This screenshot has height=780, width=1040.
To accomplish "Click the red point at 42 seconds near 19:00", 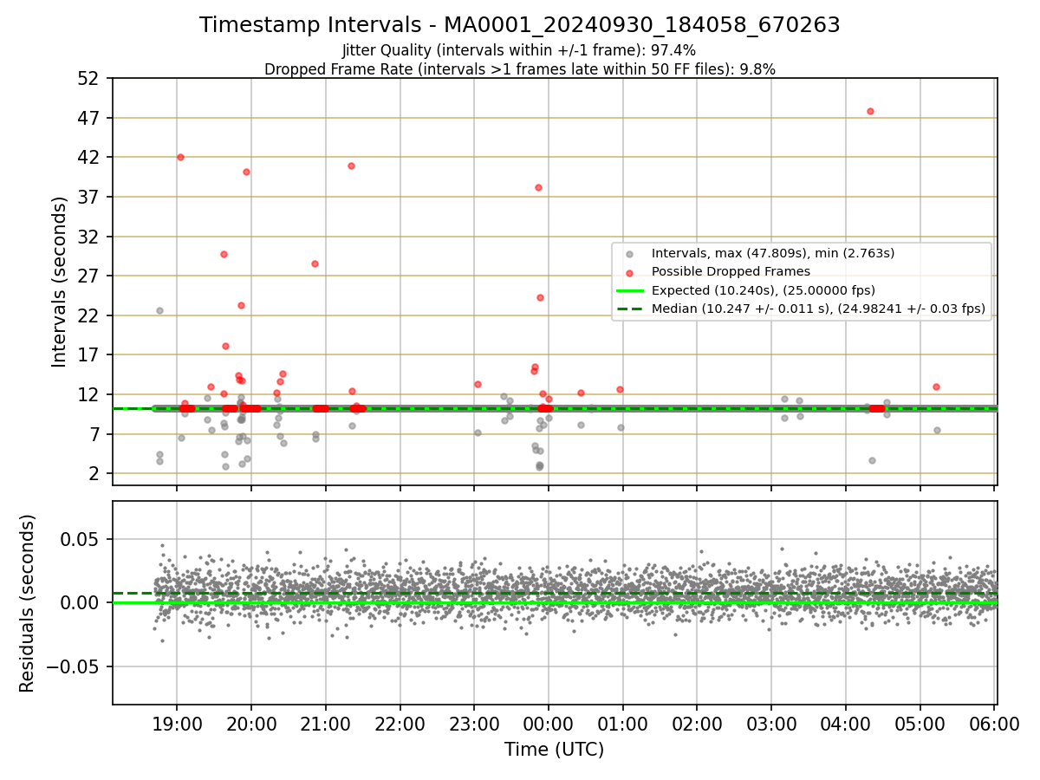I will [x=180, y=157].
